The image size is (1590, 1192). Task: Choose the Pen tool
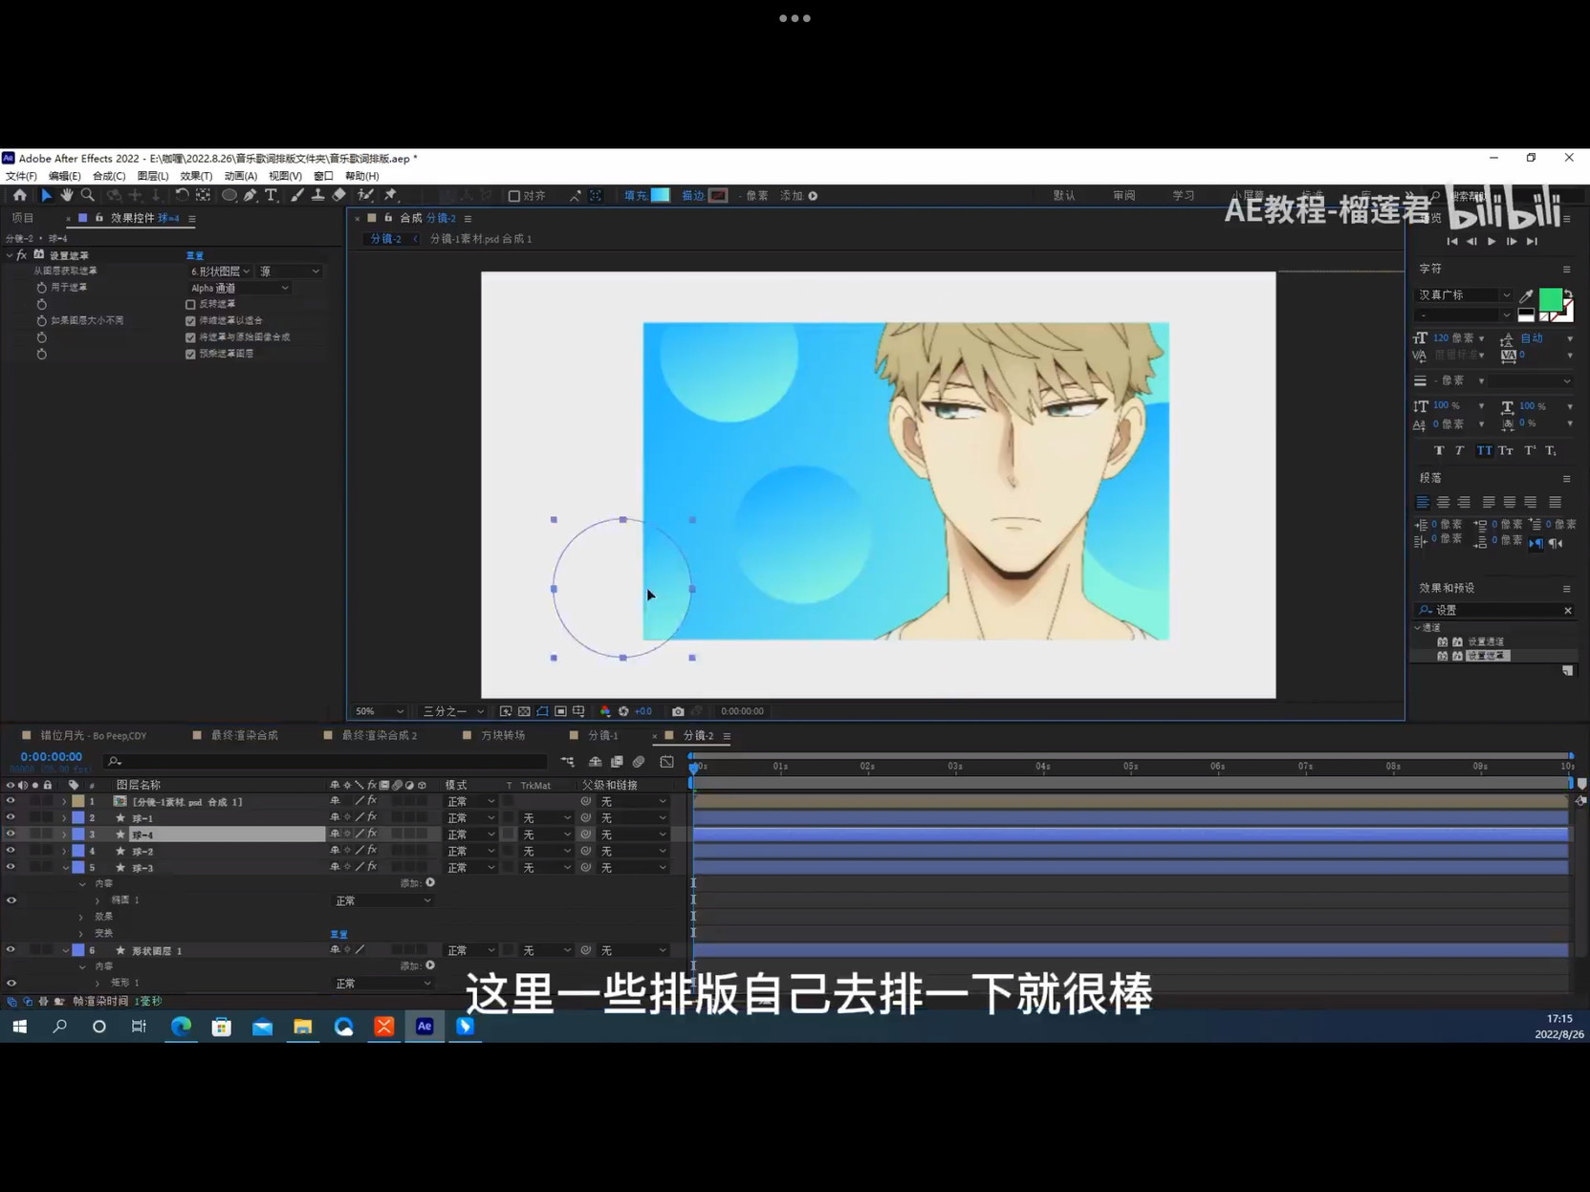tap(250, 195)
